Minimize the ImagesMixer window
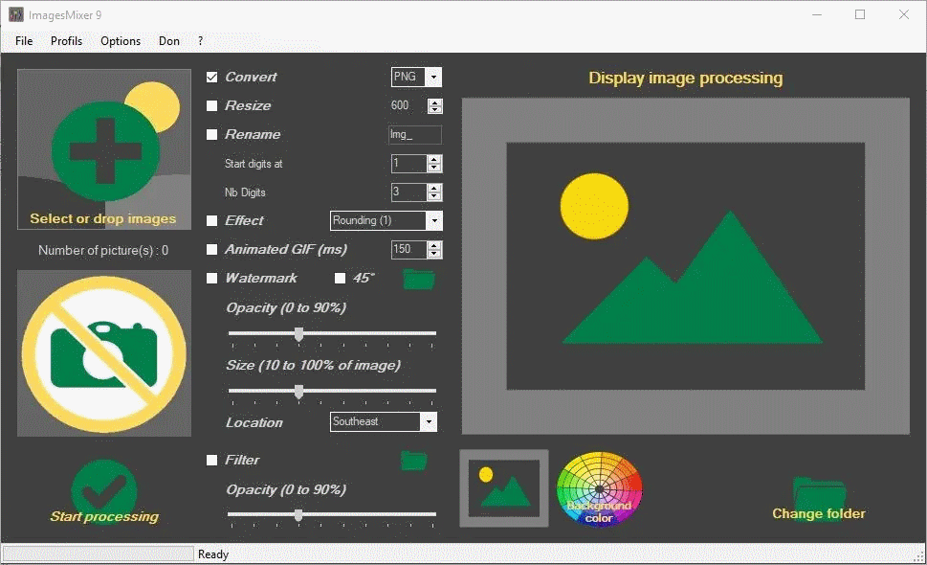The width and height of the screenshot is (927, 565). [x=817, y=14]
